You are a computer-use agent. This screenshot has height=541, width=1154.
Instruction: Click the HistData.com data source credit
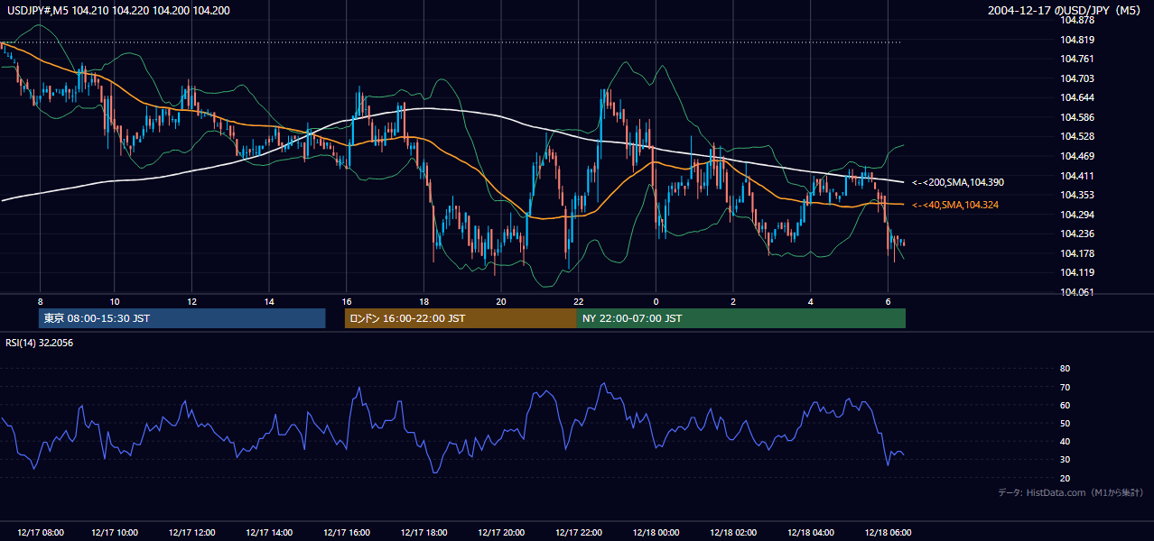coord(1071,493)
